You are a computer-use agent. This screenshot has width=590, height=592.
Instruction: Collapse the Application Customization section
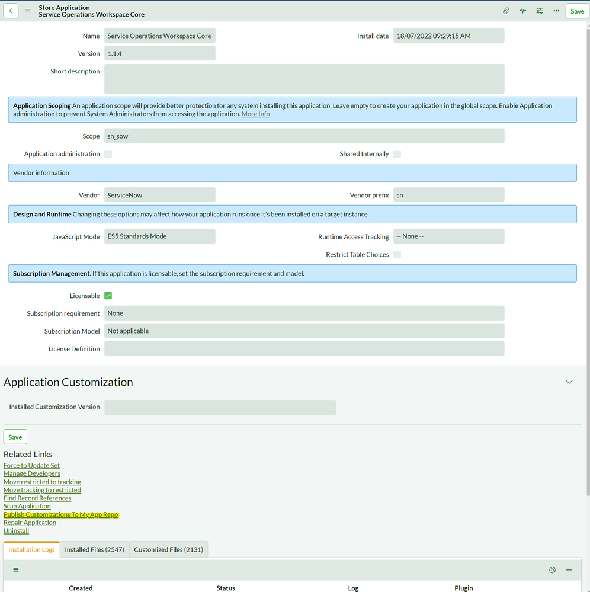[569, 382]
